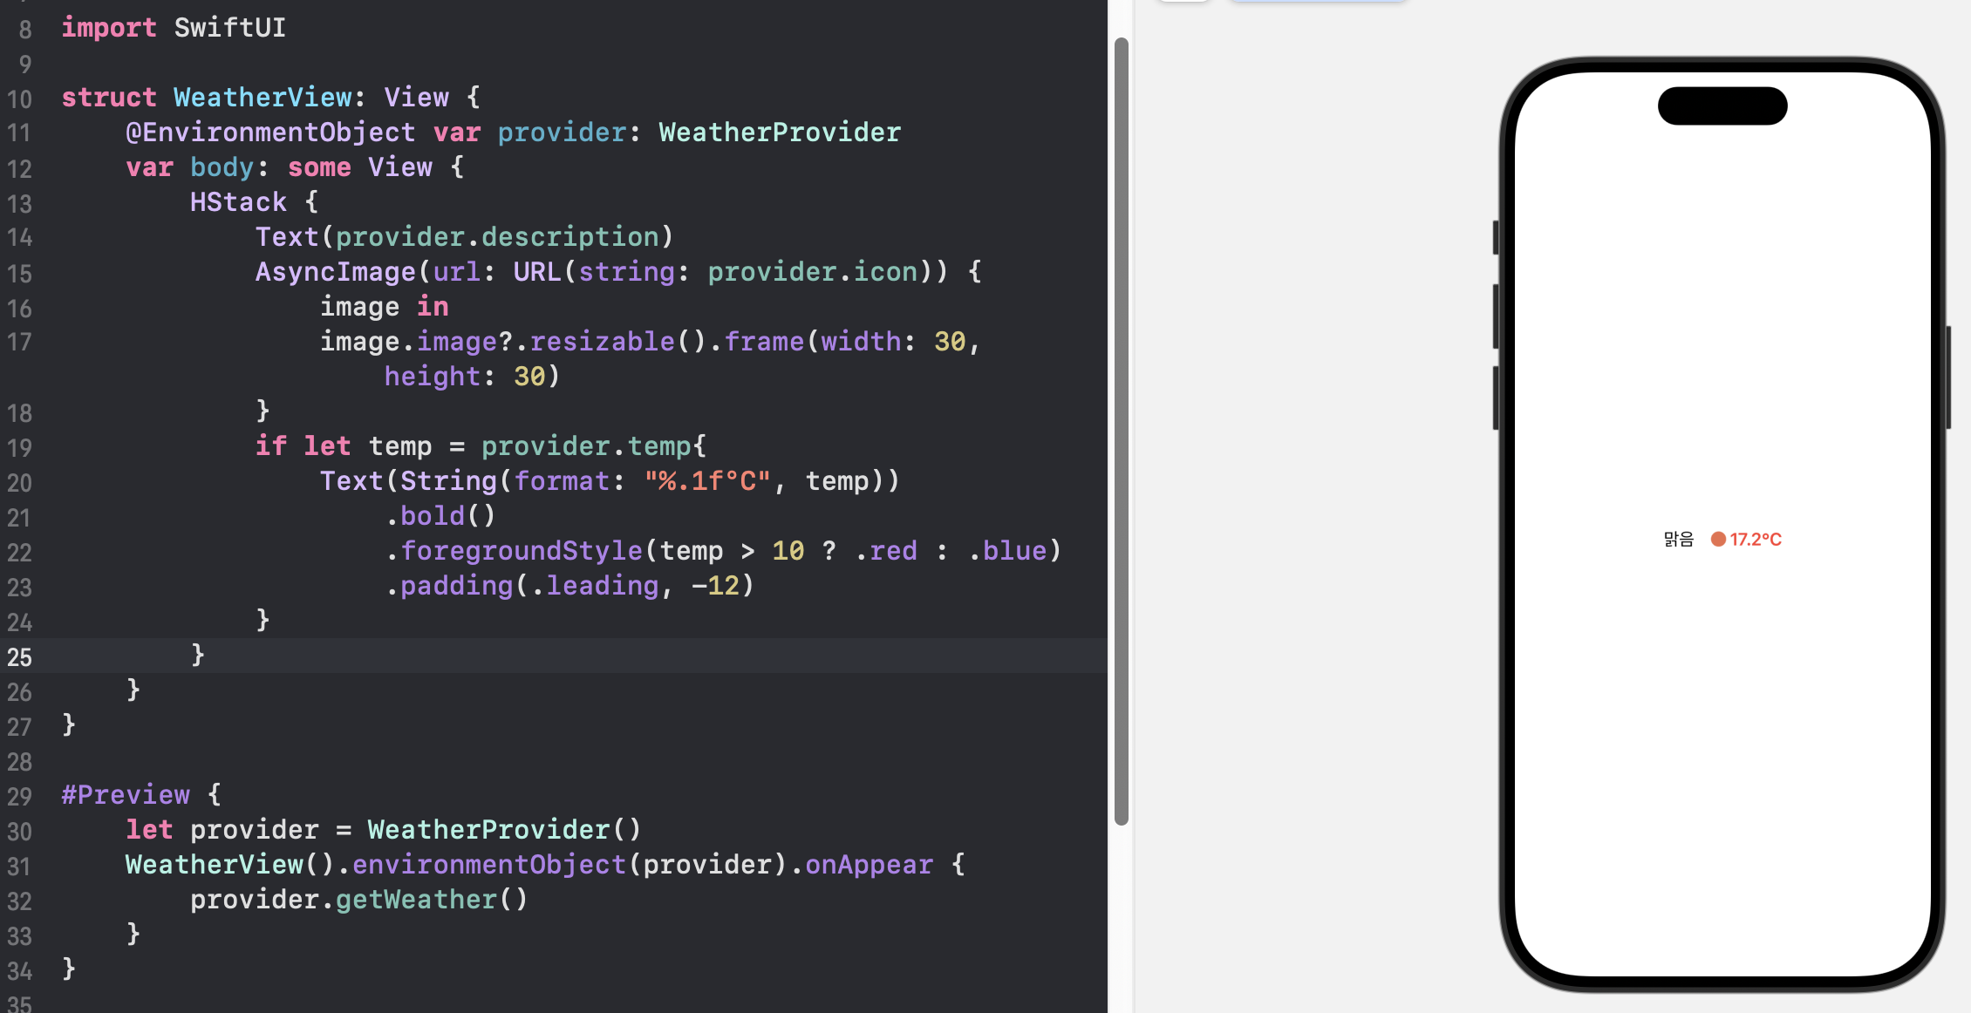Click the format string "%.1f°C" literal
1971x1013 pixels.
[707, 481]
